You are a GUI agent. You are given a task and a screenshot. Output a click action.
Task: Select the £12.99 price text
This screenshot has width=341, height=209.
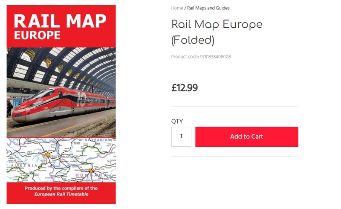point(185,88)
